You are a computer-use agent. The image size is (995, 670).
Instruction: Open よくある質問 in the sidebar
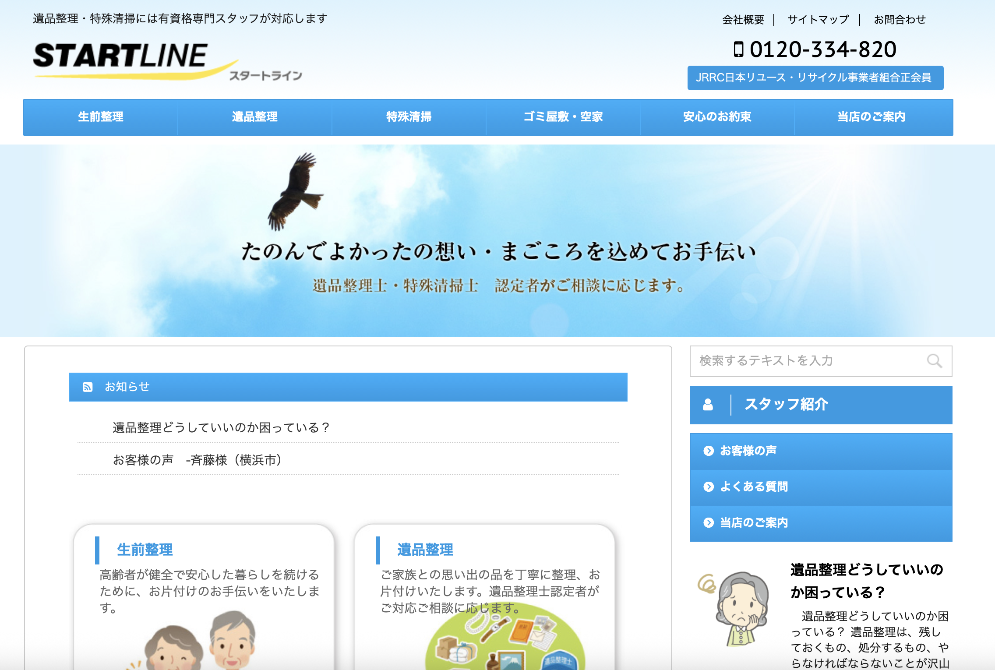click(x=821, y=487)
